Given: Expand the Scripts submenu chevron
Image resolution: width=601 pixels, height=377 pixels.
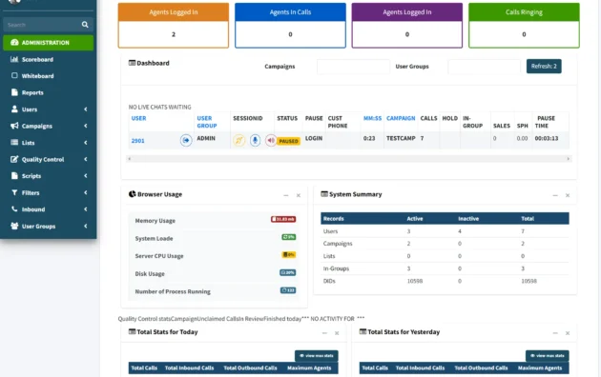Looking at the screenshot, I should (86, 176).
